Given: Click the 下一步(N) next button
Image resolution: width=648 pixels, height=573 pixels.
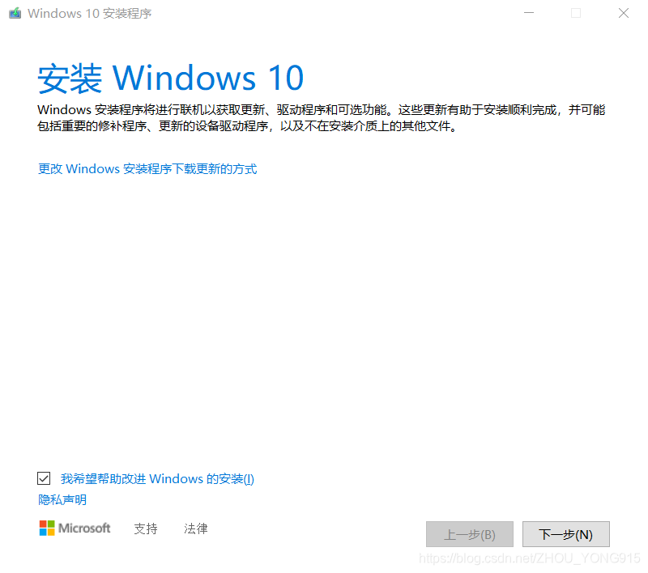Looking at the screenshot, I should pos(565,534).
